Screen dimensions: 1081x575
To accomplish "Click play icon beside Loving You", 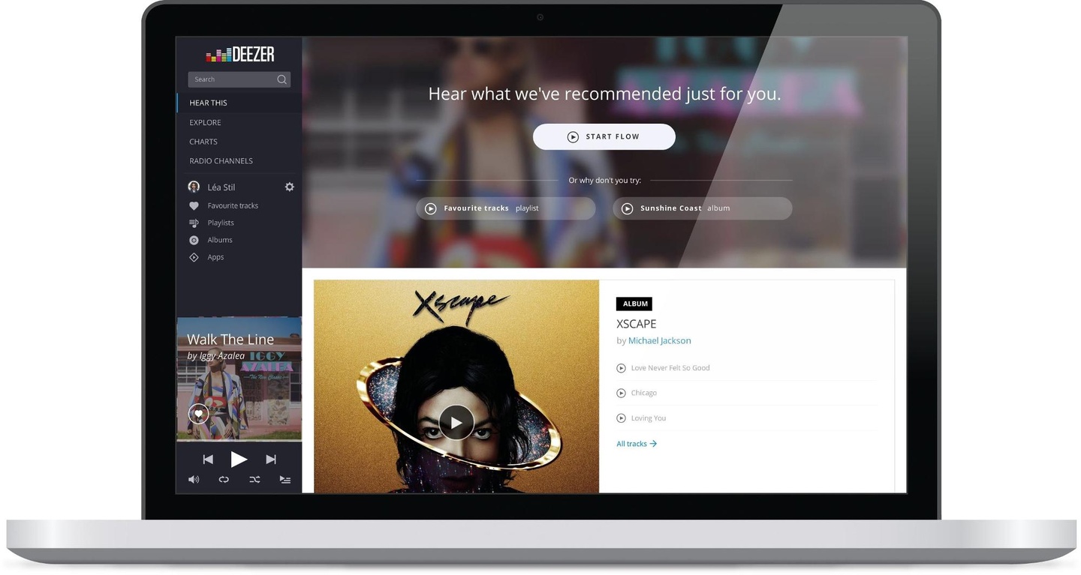I will (621, 418).
